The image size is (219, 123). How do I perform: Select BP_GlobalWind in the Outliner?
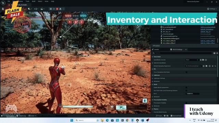tap(168, 29)
